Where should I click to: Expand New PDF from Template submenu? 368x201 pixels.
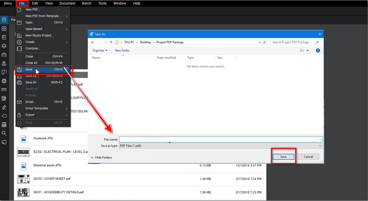(x=67, y=16)
